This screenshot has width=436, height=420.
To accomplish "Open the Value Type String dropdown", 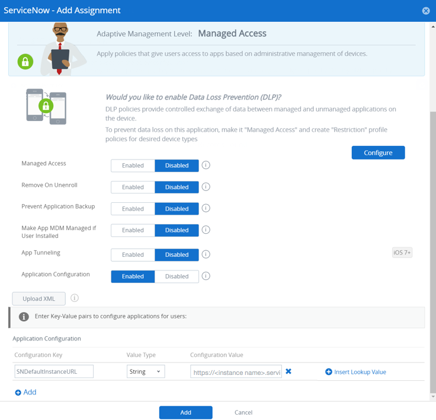I will (146, 371).
